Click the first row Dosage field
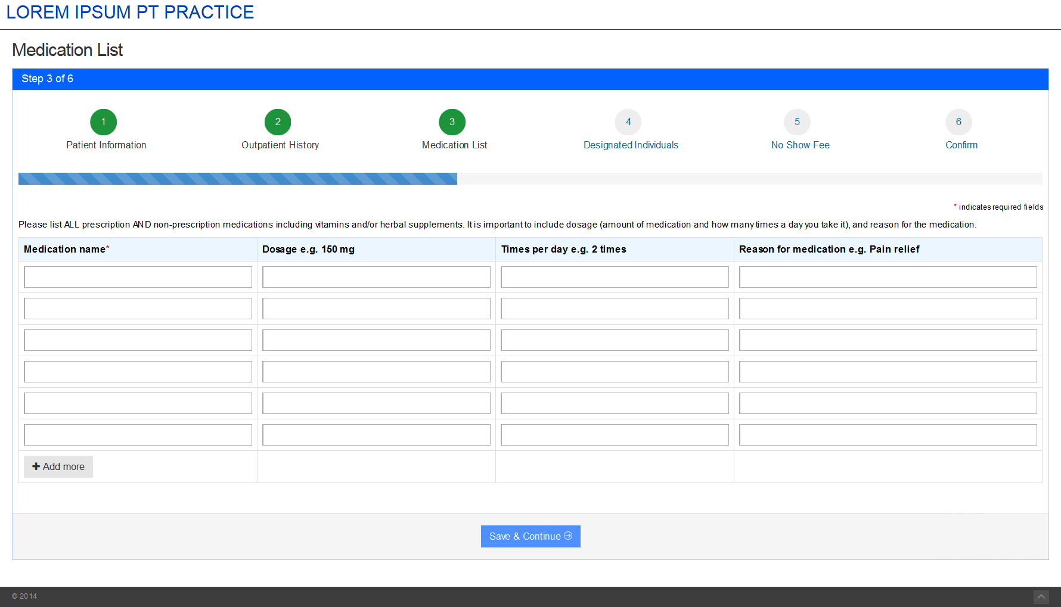The height and width of the screenshot is (607, 1061). 376,277
